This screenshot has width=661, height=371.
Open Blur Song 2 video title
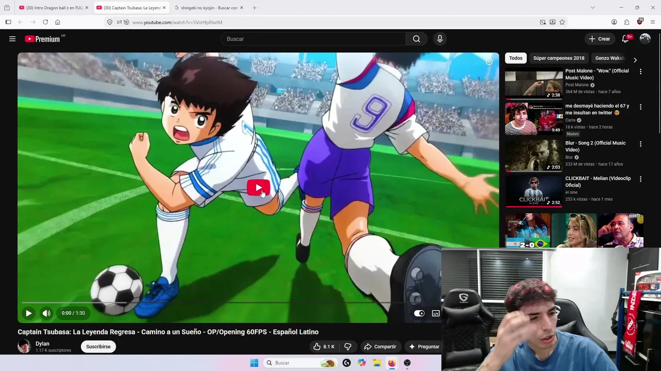click(595, 146)
